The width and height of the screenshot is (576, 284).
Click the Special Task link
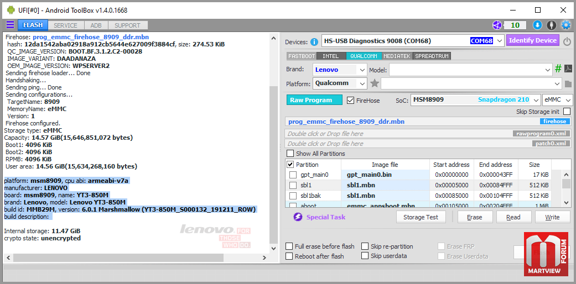pos(326,217)
